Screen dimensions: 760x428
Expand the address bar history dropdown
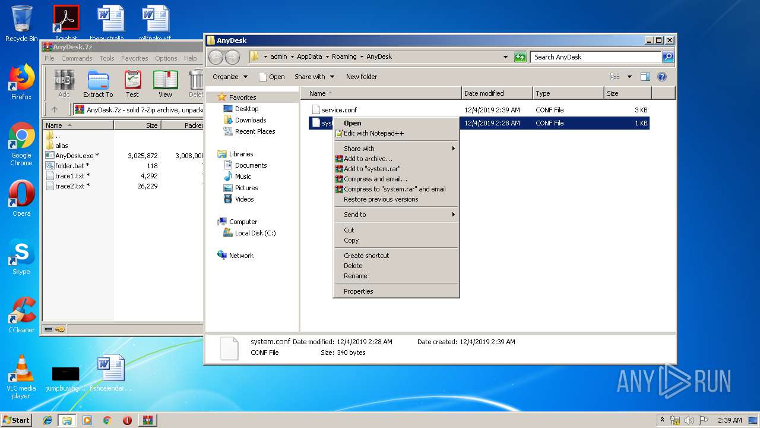(x=505, y=57)
